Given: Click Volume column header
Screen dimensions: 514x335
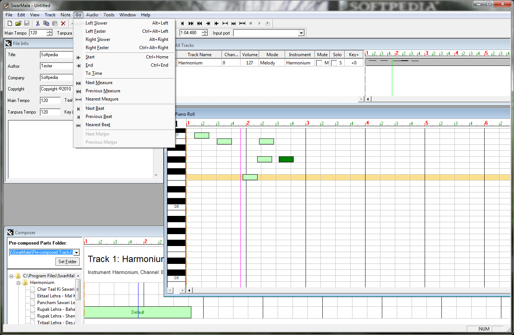Looking at the screenshot, I should pos(250,55).
